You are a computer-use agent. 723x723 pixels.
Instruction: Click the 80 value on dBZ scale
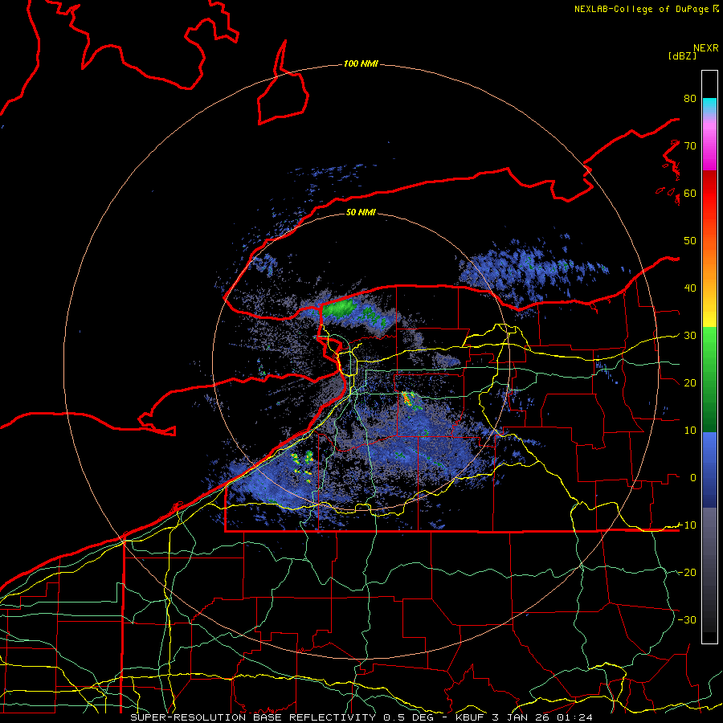point(690,99)
